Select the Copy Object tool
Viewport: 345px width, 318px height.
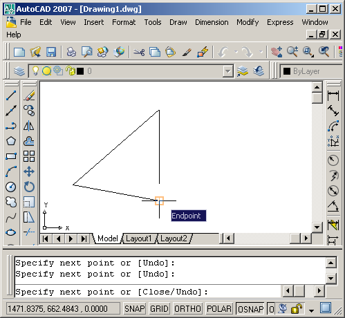[x=29, y=111]
